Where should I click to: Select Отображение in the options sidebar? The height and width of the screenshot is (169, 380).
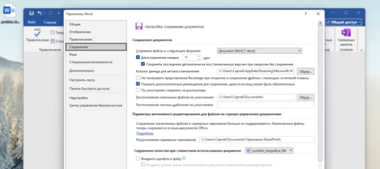coord(80,32)
